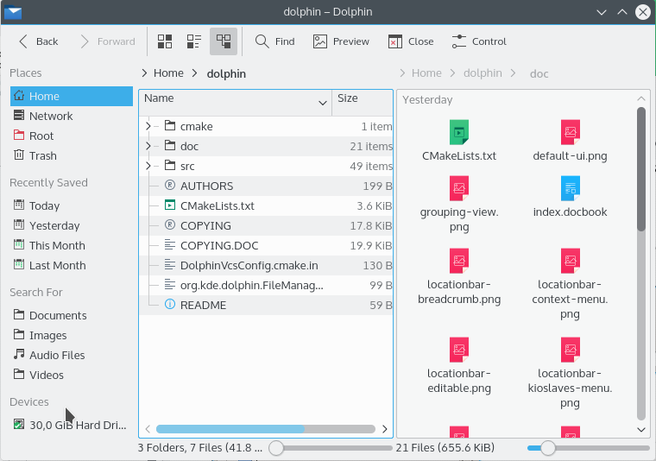This screenshot has height=461, width=656.
Task: Expand the src folder tree
Action: point(148,166)
